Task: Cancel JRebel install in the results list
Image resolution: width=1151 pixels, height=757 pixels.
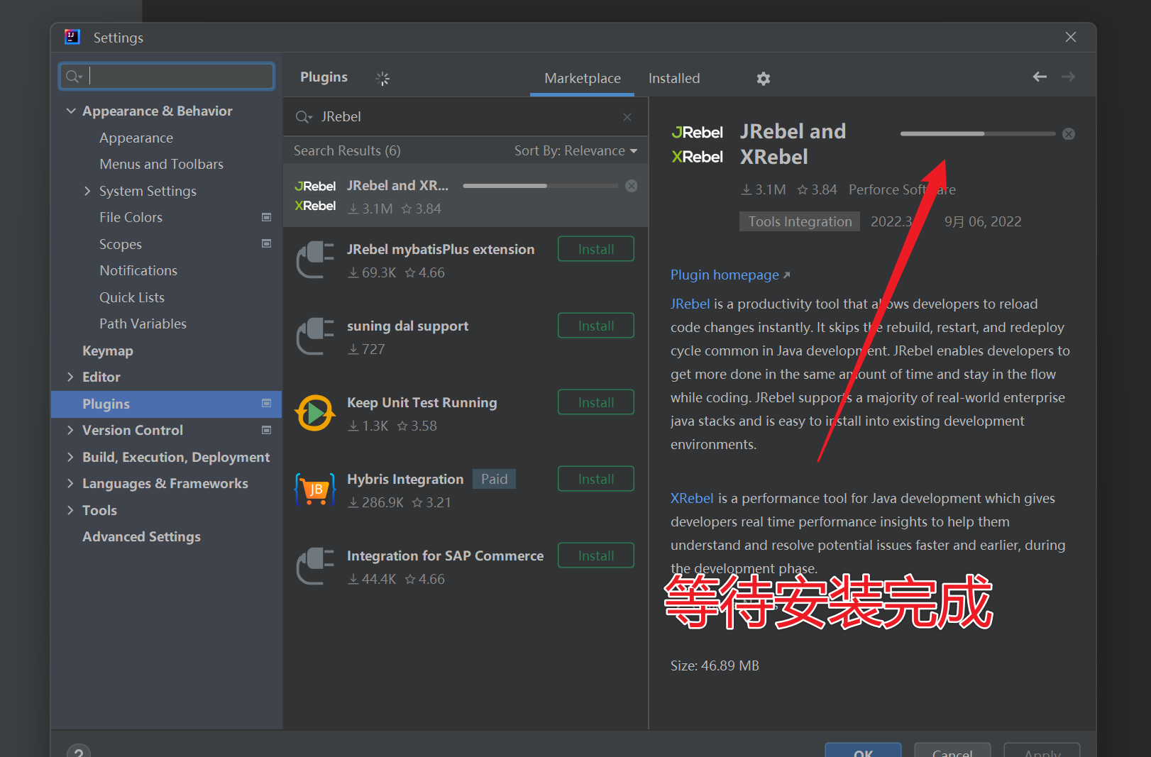Action: [632, 186]
